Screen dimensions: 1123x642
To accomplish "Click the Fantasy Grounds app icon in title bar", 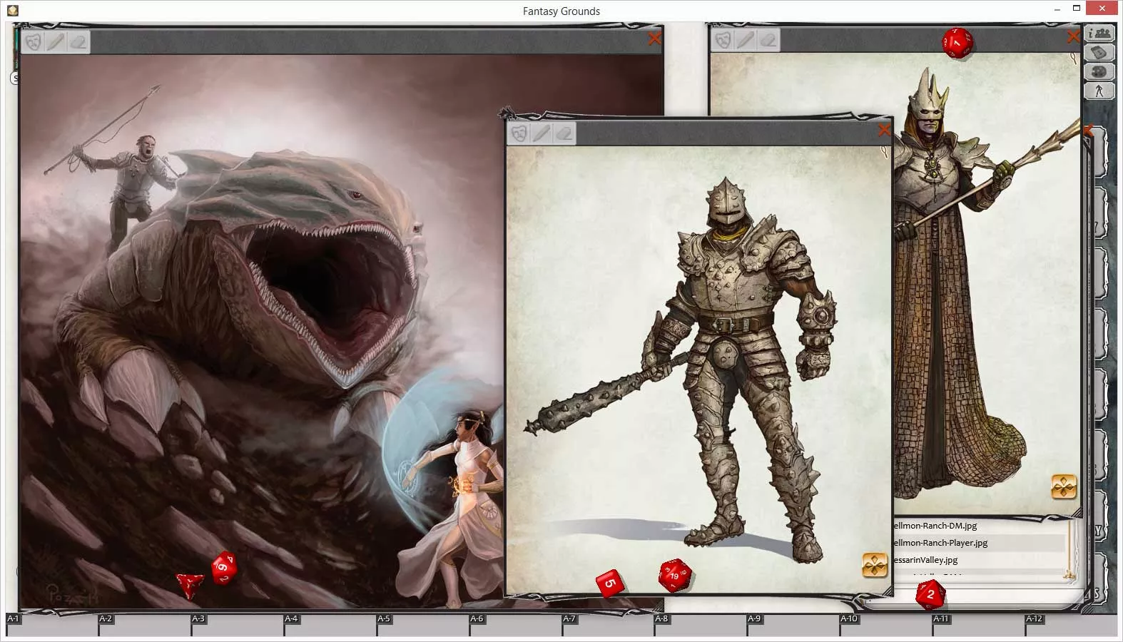I will (x=12, y=11).
